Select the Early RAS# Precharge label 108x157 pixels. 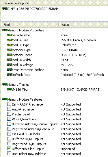(27, 104)
